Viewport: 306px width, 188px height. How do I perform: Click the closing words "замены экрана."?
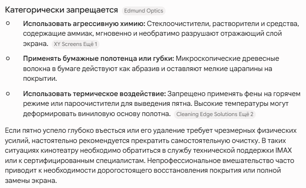(x=31, y=181)
